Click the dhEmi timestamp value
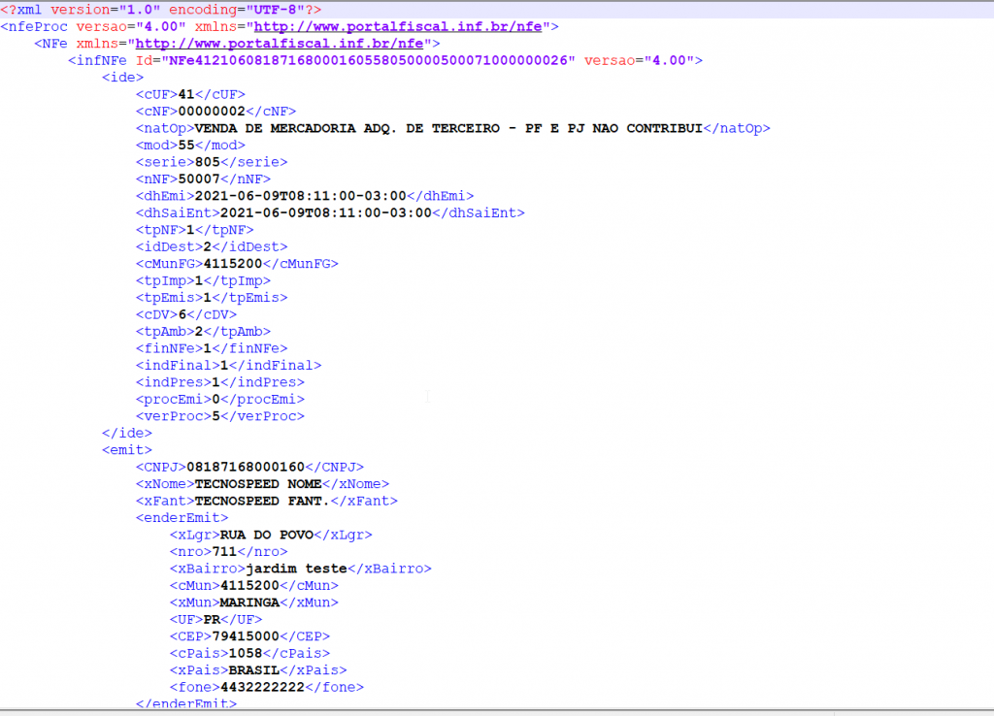Image resolution: width=994 pixels, height=716 pixels. pos(301,196)
